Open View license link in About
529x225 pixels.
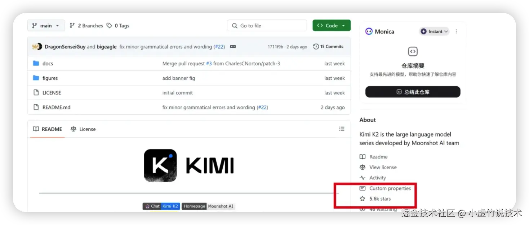[x=383, y=167]
